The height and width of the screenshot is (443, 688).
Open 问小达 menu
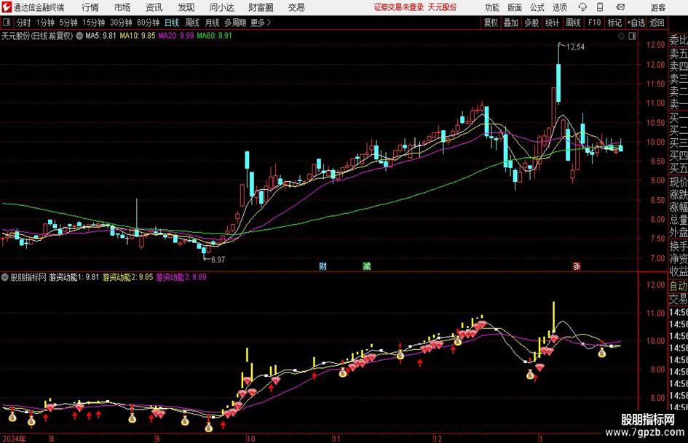(x=221, y=7)
